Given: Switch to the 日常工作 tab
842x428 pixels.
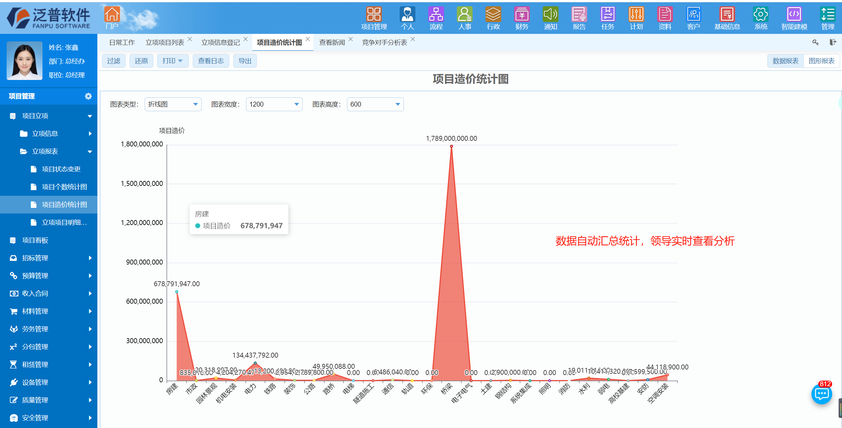Looking at the screenshot, I should 122,42.
